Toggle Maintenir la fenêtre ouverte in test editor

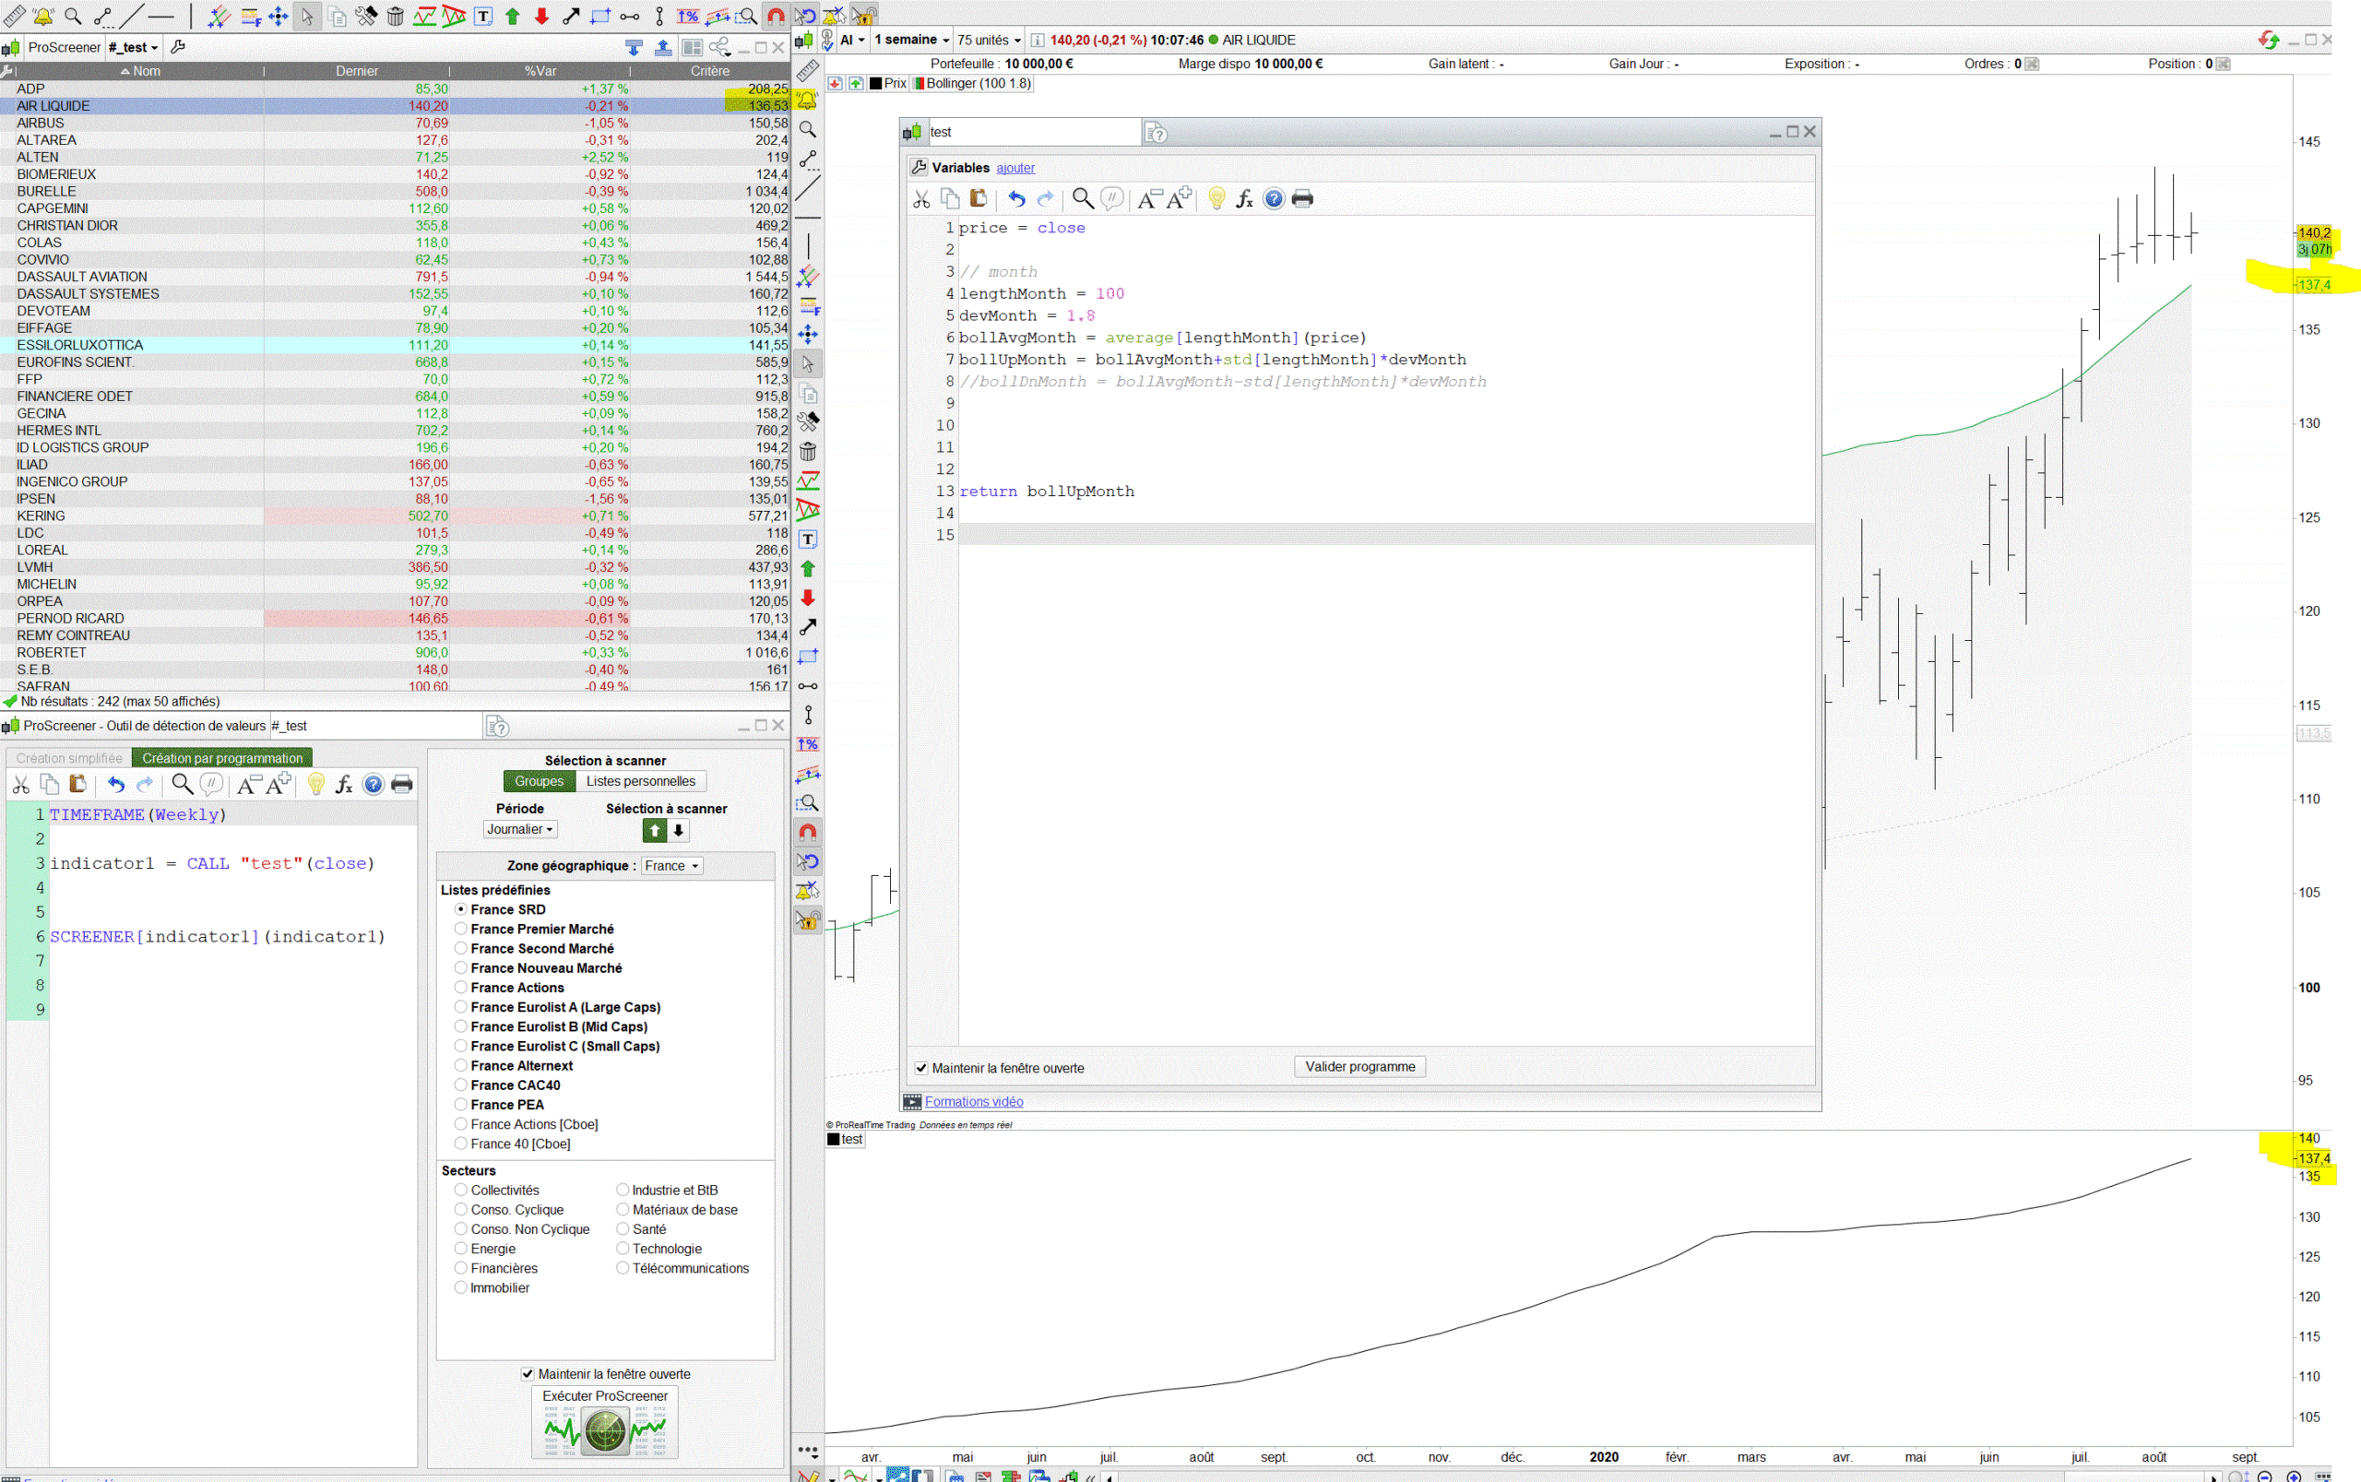(x=921, y=1068)
